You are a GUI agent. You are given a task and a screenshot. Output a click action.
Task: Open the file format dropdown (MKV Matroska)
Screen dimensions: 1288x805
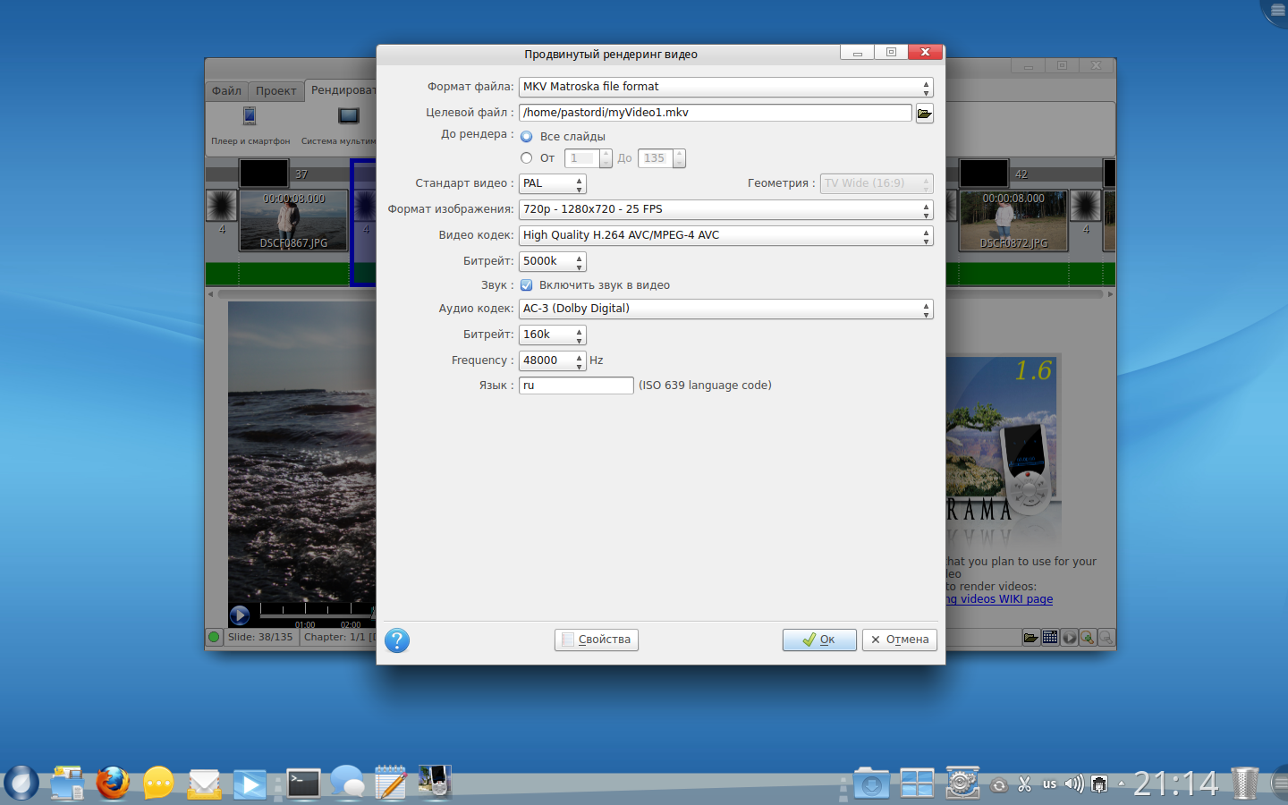[725, 87]
